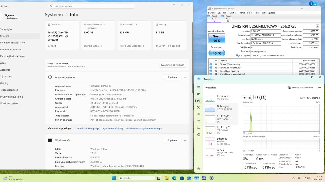
Task: Select GPU 0 in performance list
Action: coord(221,152)
